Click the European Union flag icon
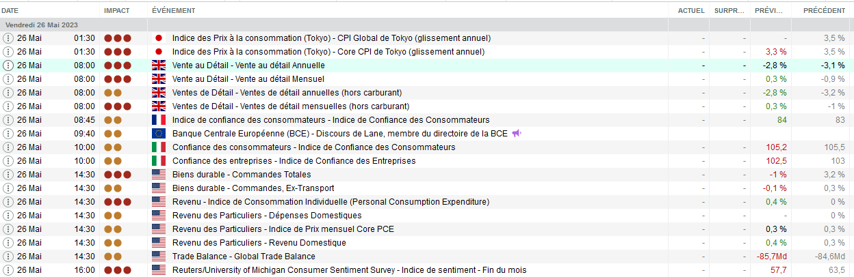Image resolution: width=854 pixels, height=277 pixels. pyautogui.click(x=158, y=134)
